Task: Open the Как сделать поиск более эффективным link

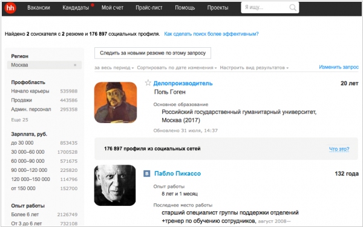Action: click(x=211, y=34)
